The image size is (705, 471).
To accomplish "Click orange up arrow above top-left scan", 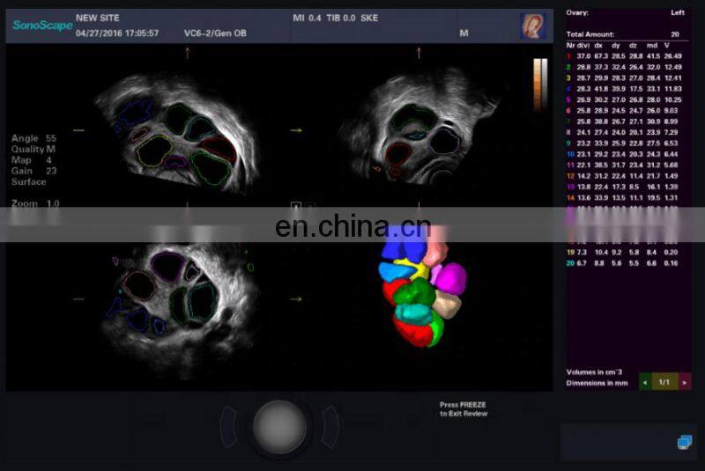I will point(187,53).
